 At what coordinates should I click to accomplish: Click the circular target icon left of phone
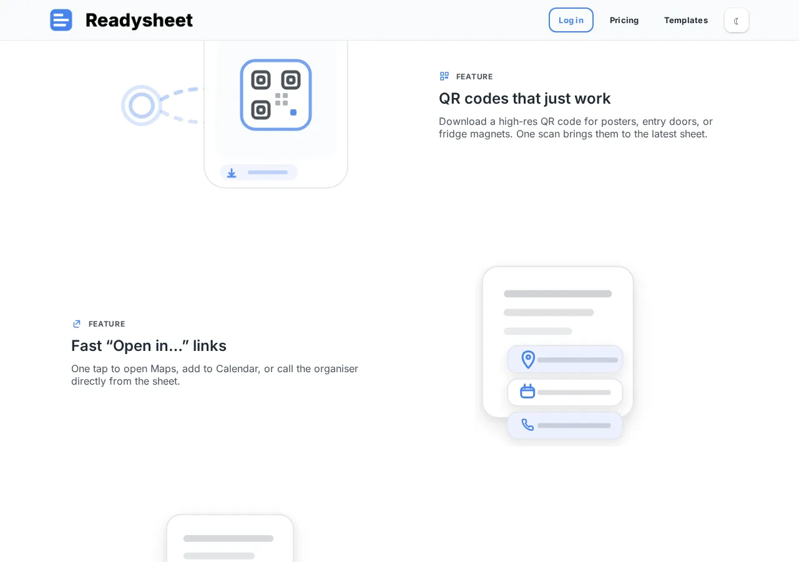coord(142,106)
